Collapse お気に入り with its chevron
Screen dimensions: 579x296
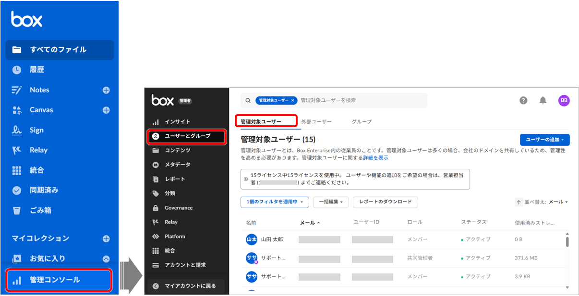(x=106, y=259)
